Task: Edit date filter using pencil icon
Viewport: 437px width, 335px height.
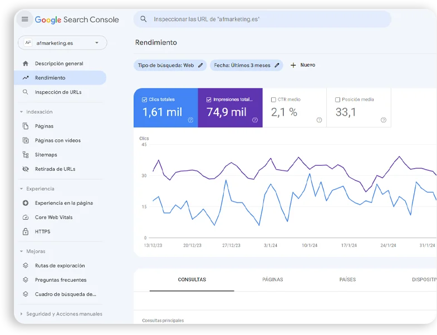Action: click(x=277, y=65)
